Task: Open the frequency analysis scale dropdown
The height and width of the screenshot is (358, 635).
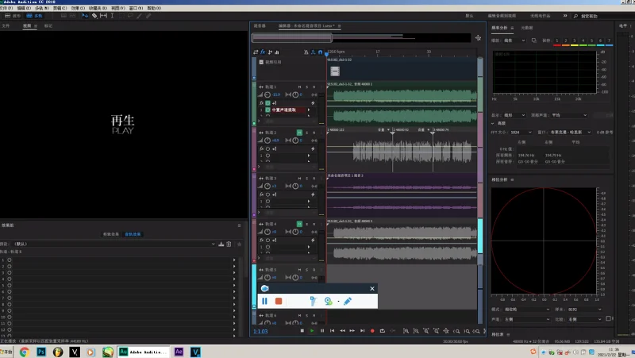Action: pos(514,40)
